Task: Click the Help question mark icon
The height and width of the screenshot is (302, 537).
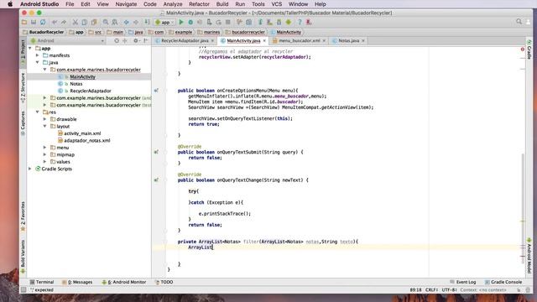Action: pyautogui.click(x=300, y=23)
